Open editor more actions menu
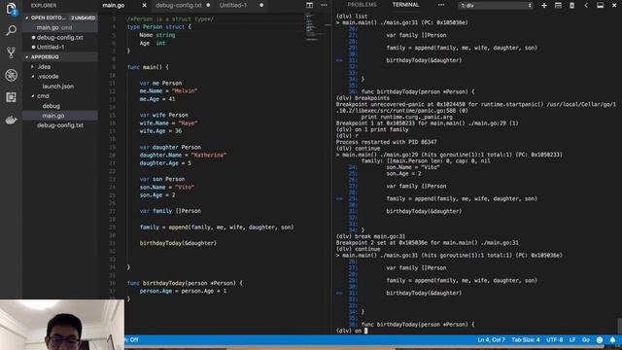This screenshot has width=622, height=350. [324, 5]
